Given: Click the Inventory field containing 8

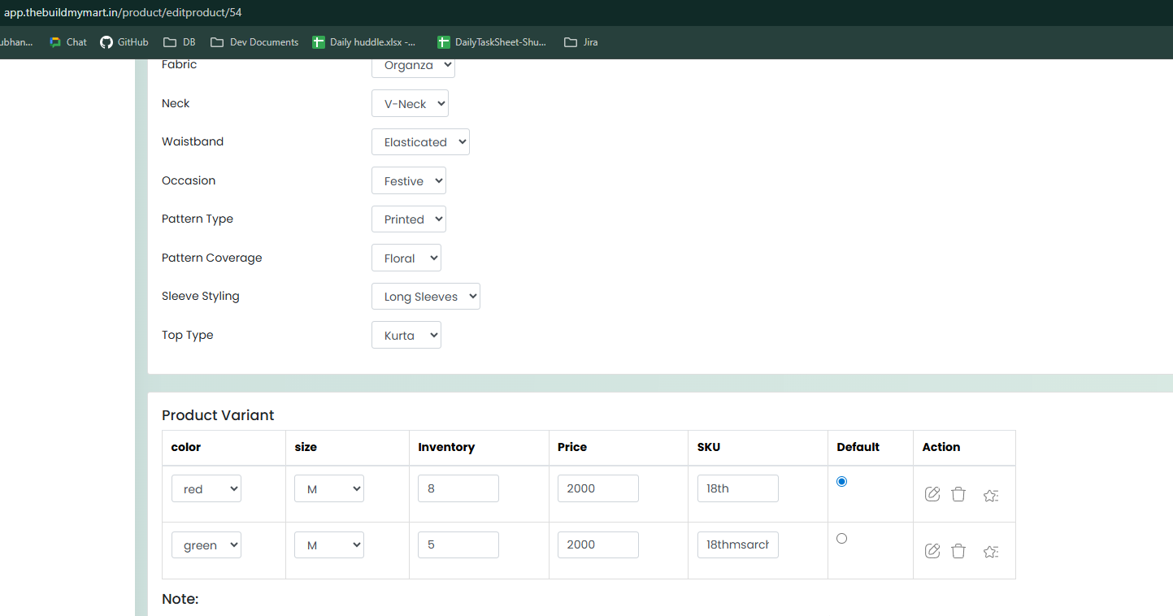Looking at the screenshot, I should (458, 488).
